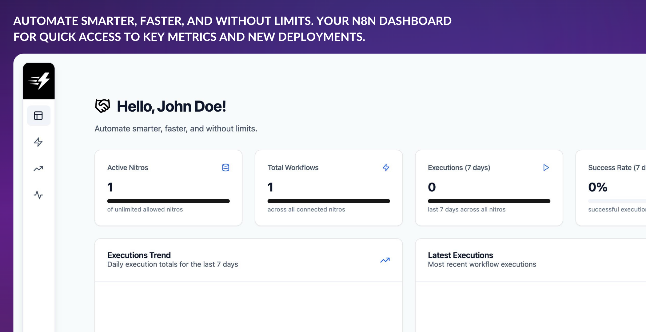Click the Active Nitros progress bar

point(168,201)
